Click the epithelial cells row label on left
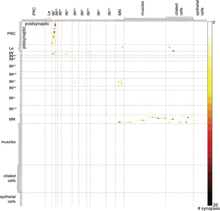The height and width of the screenshot is (211, 220). pyautogui.click(x=8, y=199)
